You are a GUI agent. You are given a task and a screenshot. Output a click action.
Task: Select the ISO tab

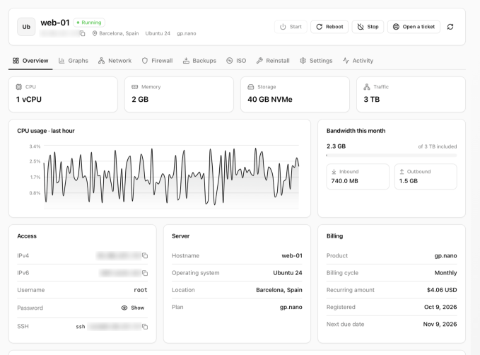click(x=236, y=61)
